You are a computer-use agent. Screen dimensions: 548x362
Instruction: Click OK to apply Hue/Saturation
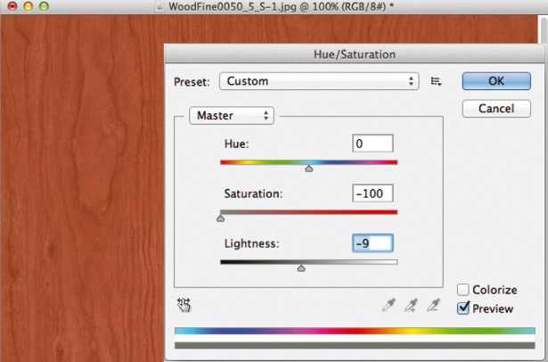pyautogui.click(x=496, y=81)
